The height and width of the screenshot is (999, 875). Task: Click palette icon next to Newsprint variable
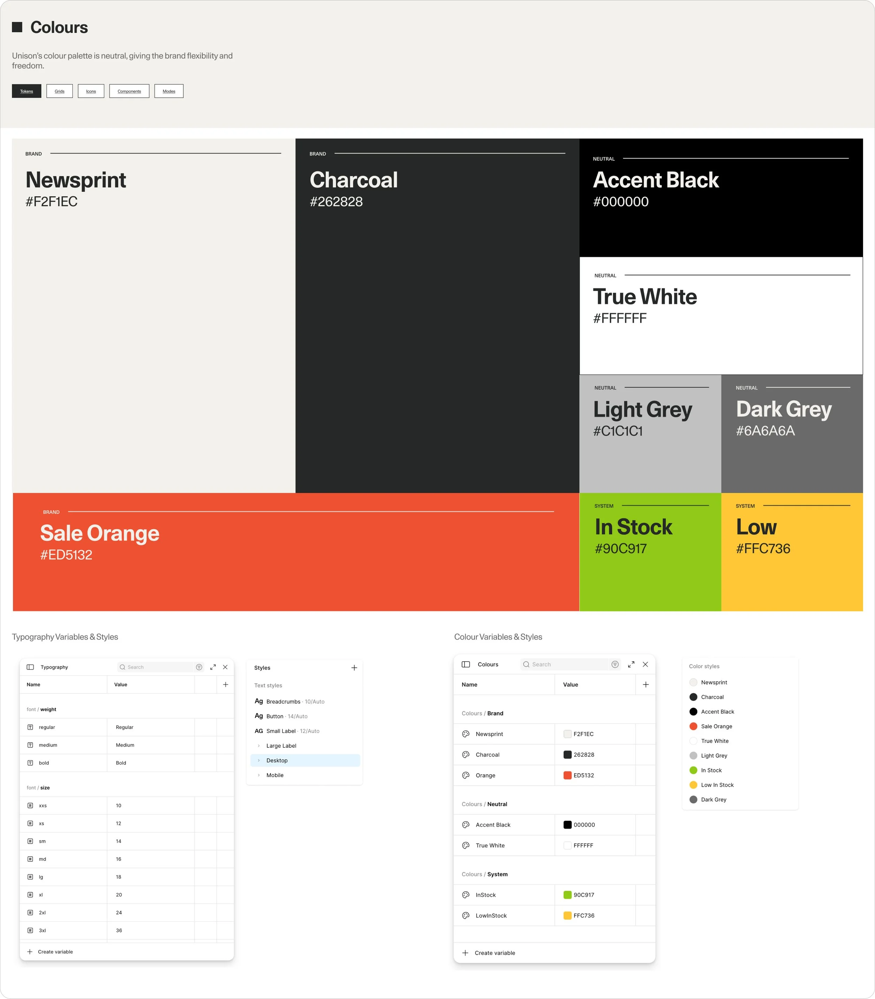pyautogui.click(x=466, y=734)
